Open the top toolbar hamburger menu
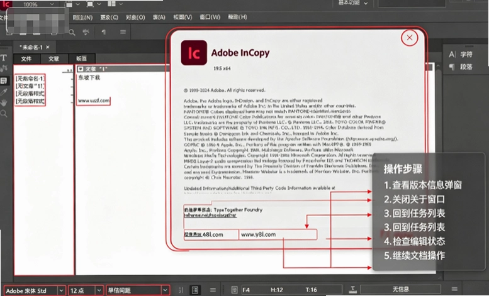The width and height of the screenshot is (489, 296). pos(123,32)
